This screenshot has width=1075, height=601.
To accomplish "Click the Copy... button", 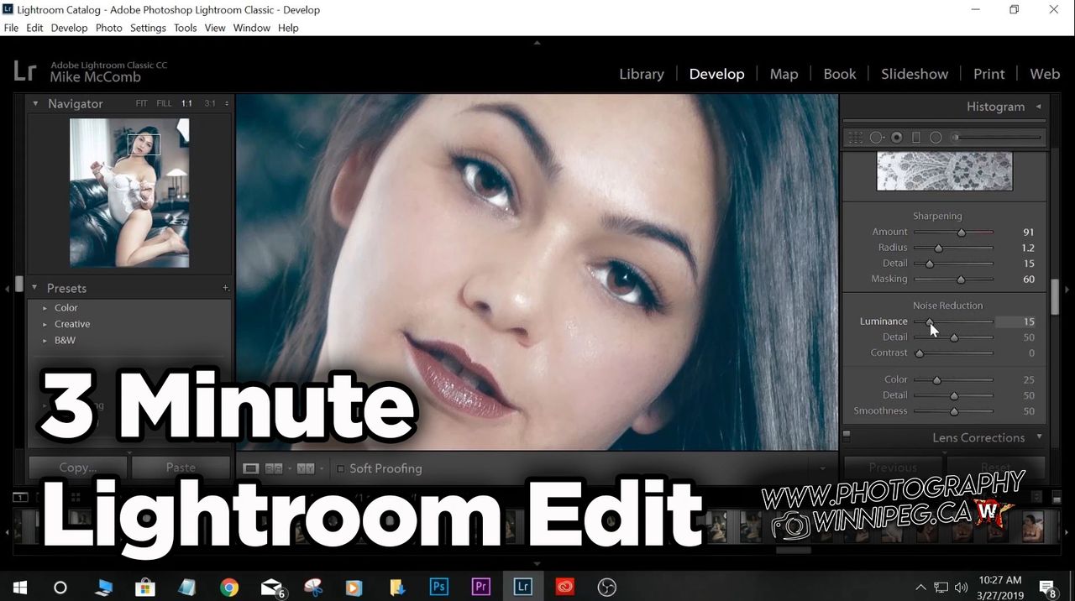I will [x=78, y=468].
